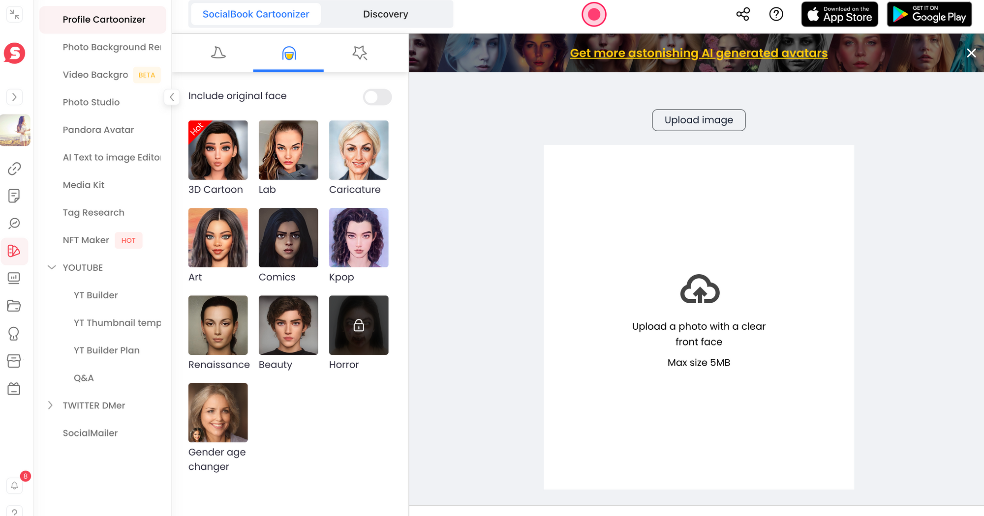Switch to the SocialBook Cartoonizer tab
Screen dimensions: 984x516
[256, 14]
